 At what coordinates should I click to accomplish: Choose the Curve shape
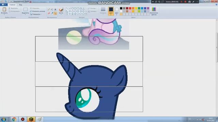[x=69, y=8]
